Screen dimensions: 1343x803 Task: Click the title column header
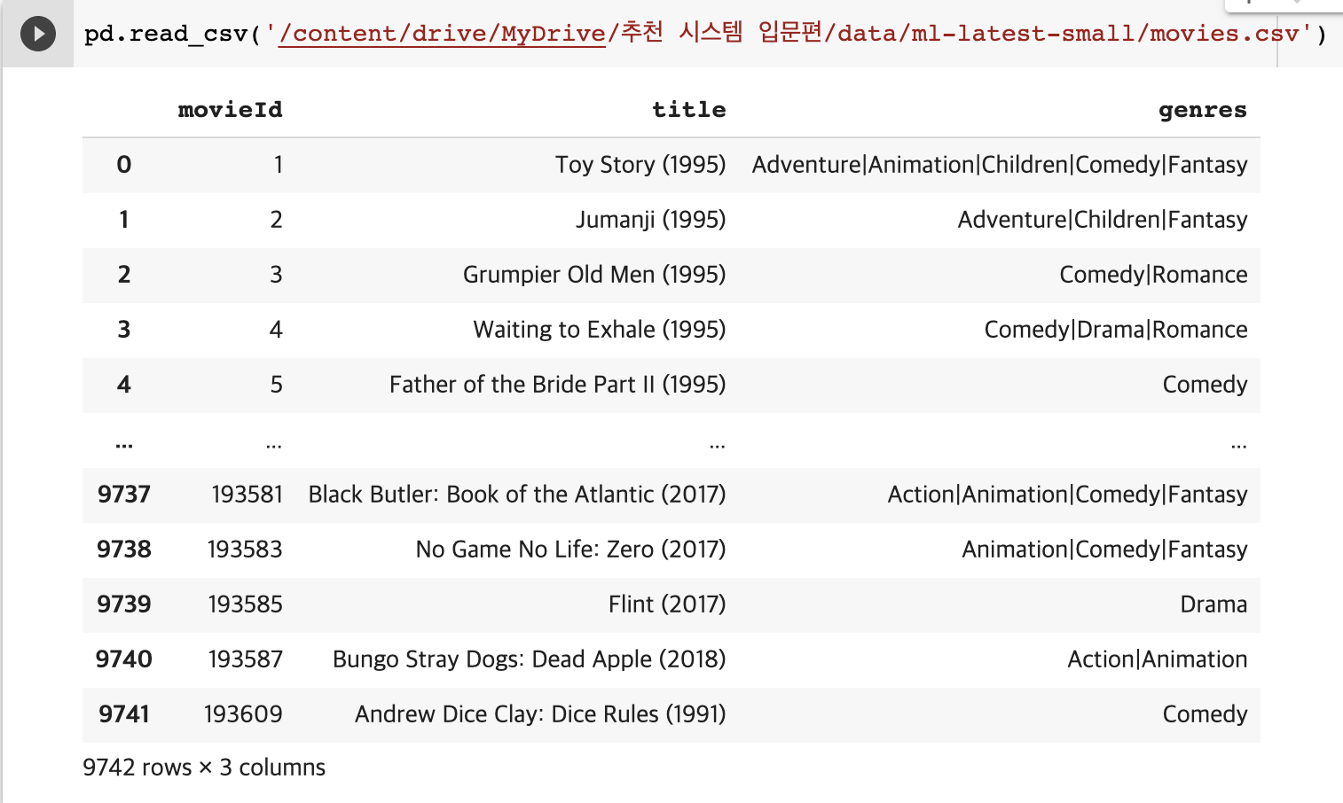click(688, 110)
